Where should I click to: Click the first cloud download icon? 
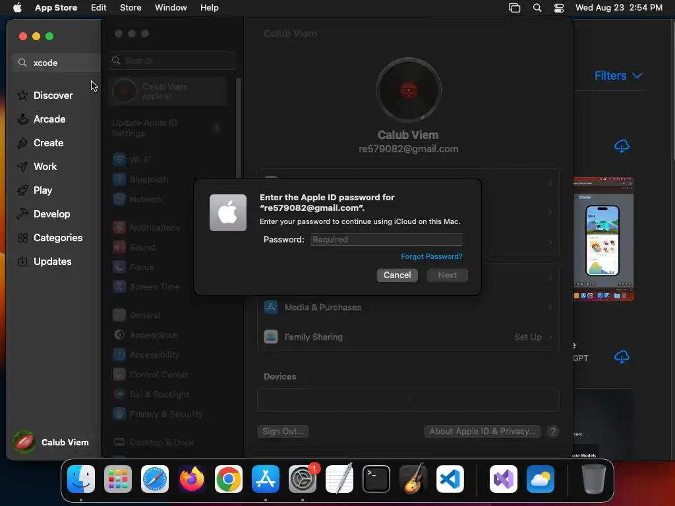pyautogui.click(x=621, y=146)
